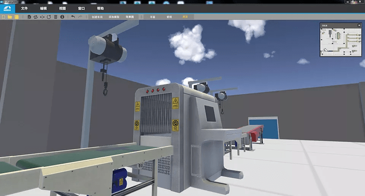
Task: Click the minimap navigation thumbnail
Action: [341, 42]
